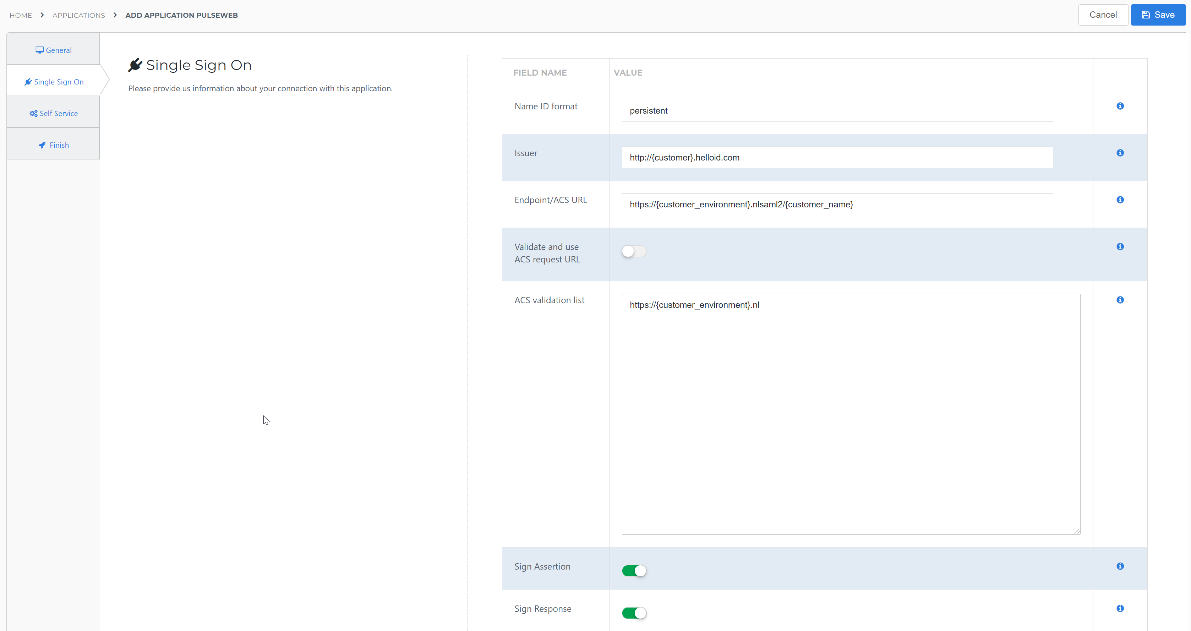Viewport: 1191px width, 631px height.
Task: Click the breadcrumb chevron after HOME
Action: pos(42,15)
